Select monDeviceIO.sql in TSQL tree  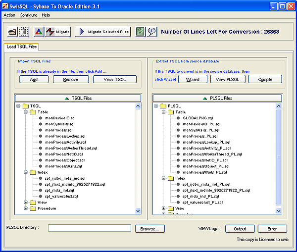tap(60, 118)
